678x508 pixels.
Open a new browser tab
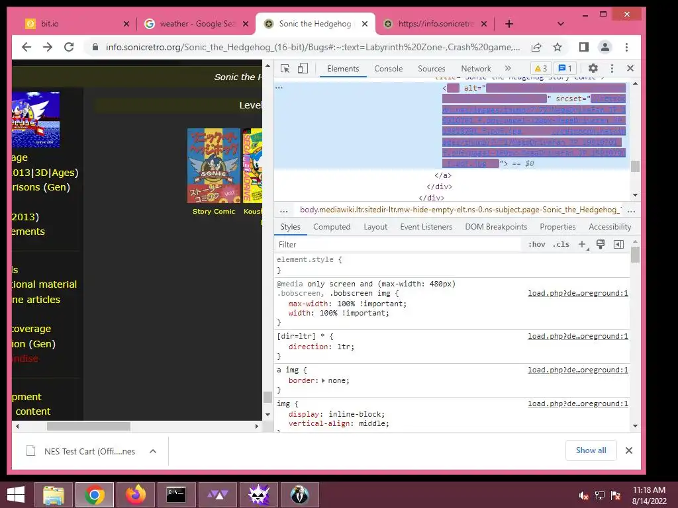509,24
